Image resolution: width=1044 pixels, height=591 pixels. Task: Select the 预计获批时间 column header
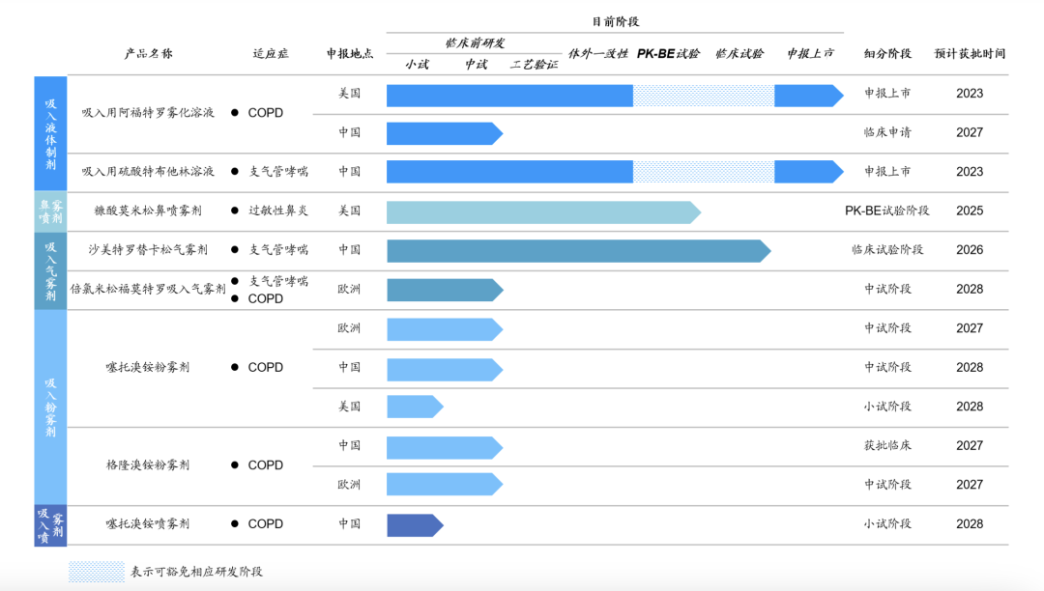[970, 54]
